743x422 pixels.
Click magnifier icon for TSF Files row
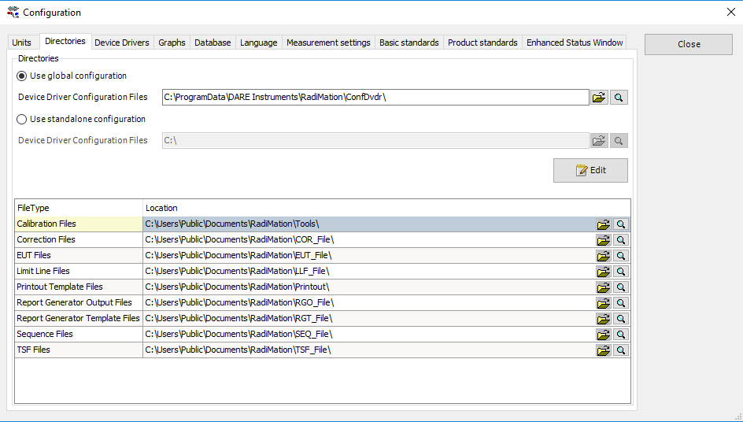(621, 350)
